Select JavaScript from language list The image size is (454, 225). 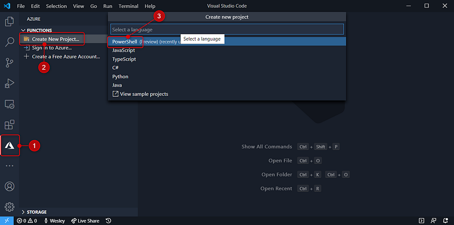pos(227,50)
